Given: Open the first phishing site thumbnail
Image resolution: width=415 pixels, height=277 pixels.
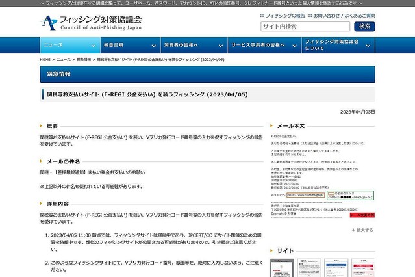Looking at the screenshot, I should point(282,268).
